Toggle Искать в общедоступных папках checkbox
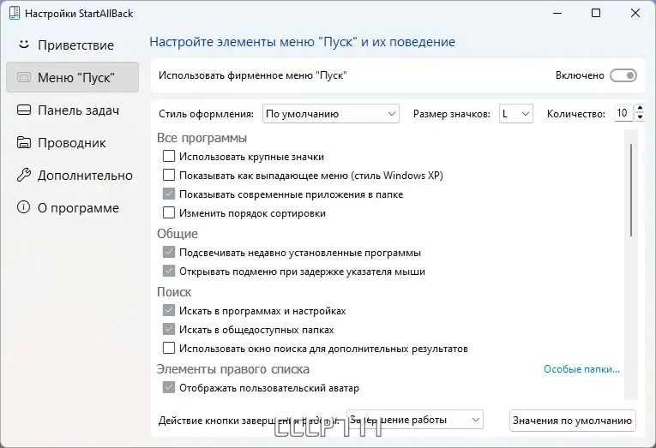The height and width of the screenshot is (448, 656). tap(169, 329)
